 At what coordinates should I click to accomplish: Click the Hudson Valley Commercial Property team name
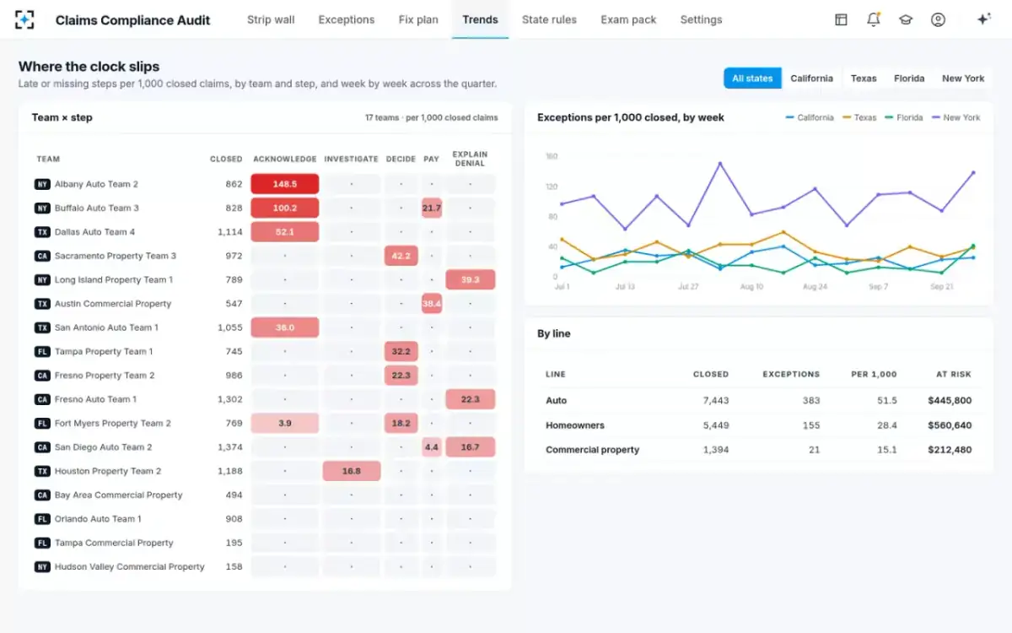pyautogui.click(x=130, y=567)
